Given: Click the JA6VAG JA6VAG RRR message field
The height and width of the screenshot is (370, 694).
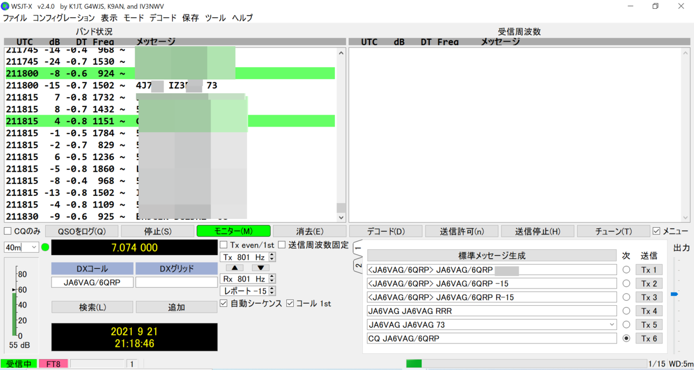Looking at the screenshot, I should [x=492, y=311].
